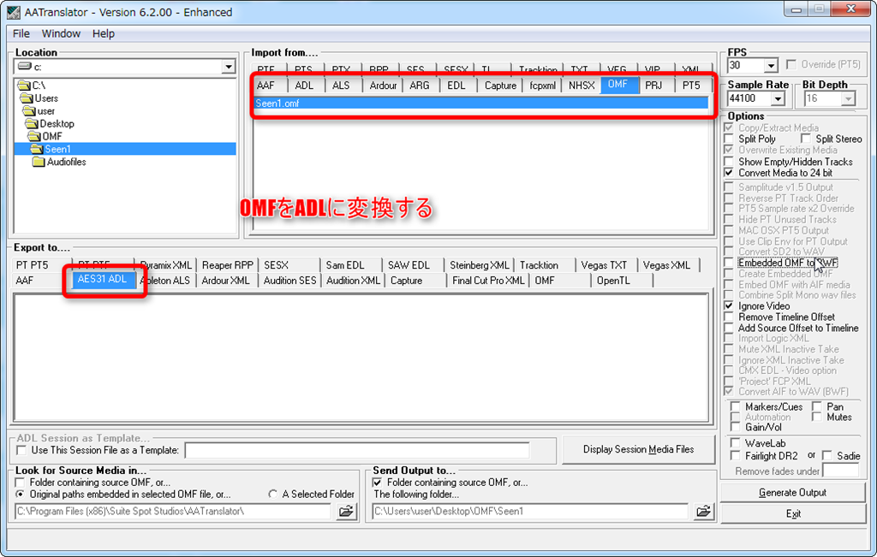The width and height of the screenshot is (877, 557).
Task: Select the Audiofiles folder in tree
Action: click(x=59, y=162)
